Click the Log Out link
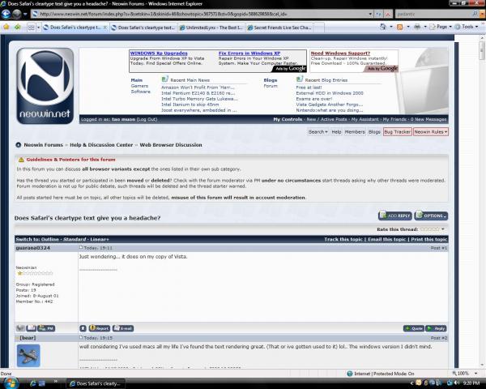486x389 pixels. [147, 119]
